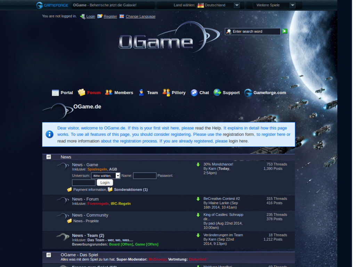Open the Chat menu item

click(x=204, y=92)
